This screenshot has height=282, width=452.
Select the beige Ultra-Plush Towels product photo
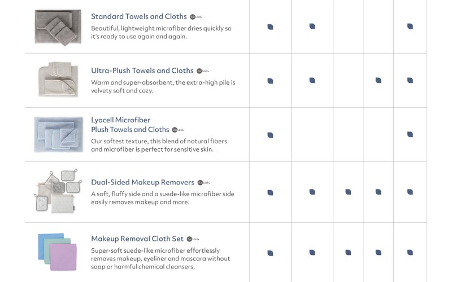pyautogui.click(x=58, y=80)
